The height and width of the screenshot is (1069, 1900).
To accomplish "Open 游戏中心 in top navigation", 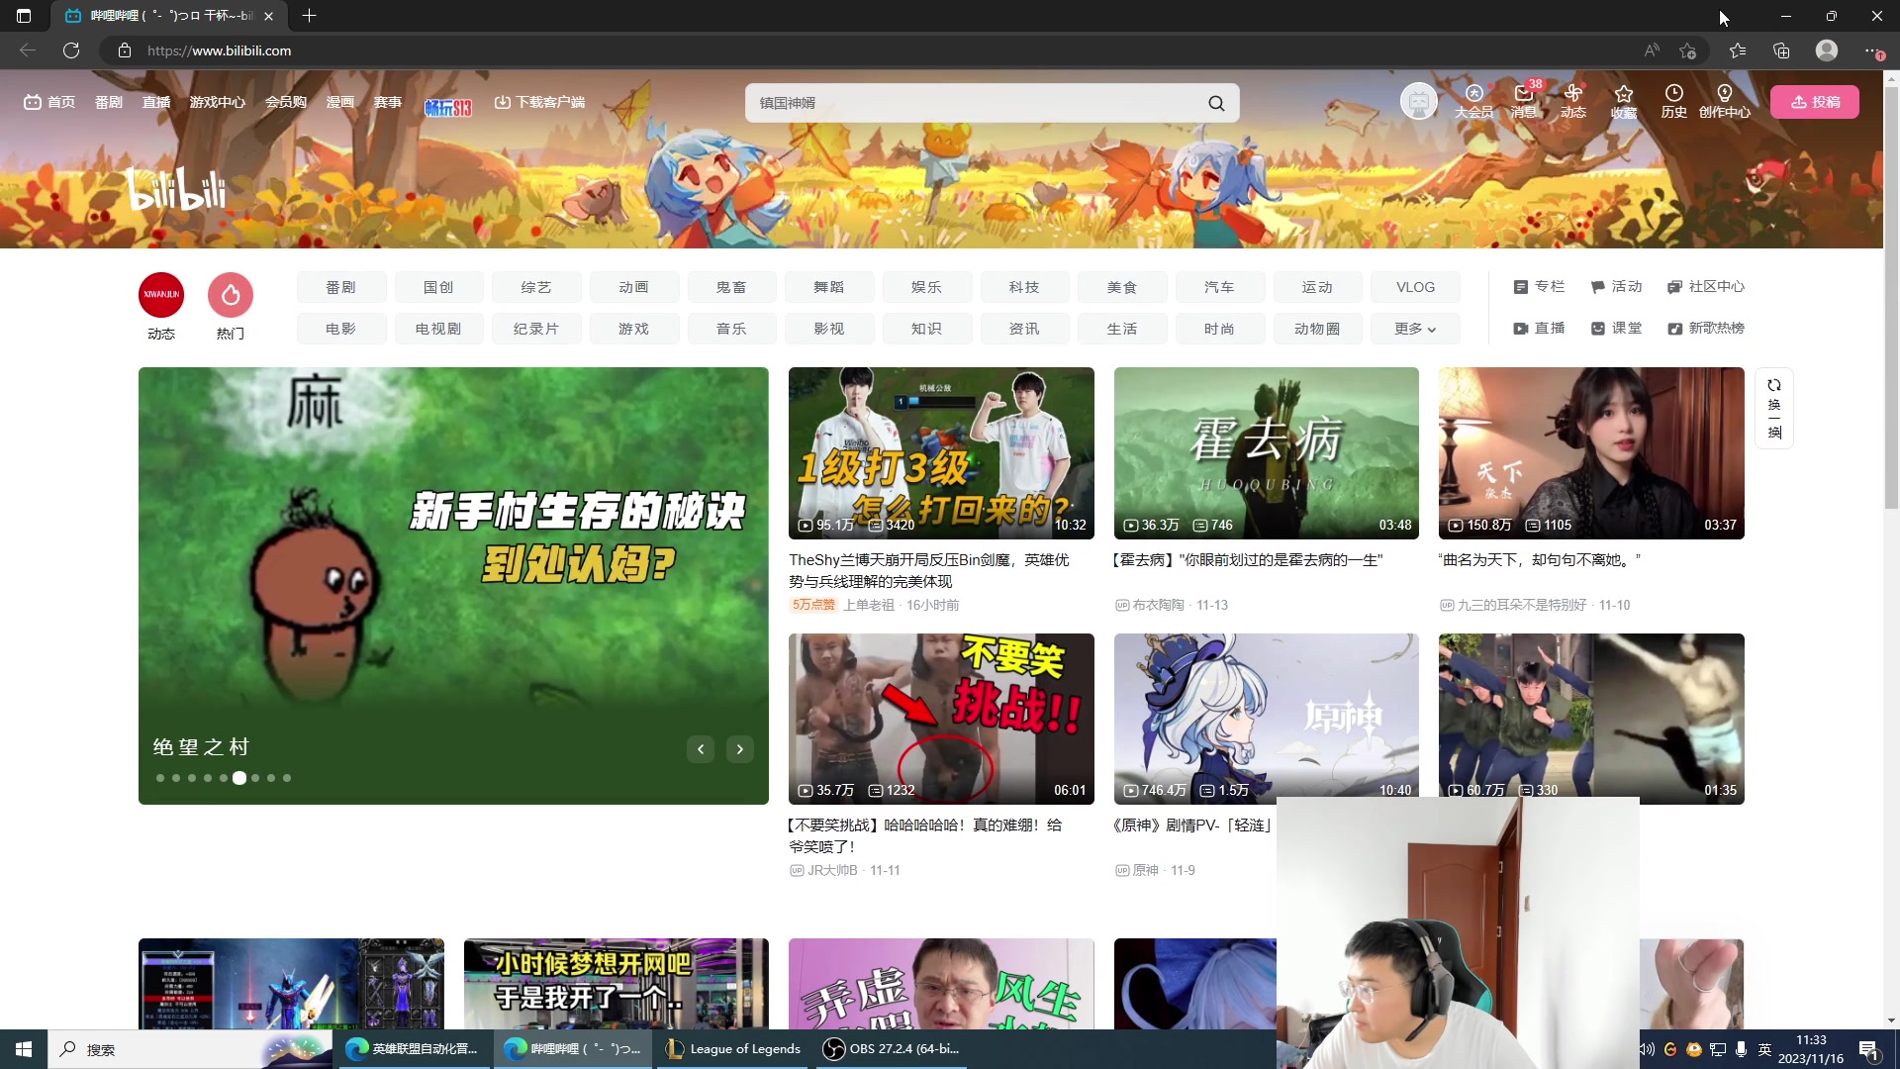I will [218, 102].
